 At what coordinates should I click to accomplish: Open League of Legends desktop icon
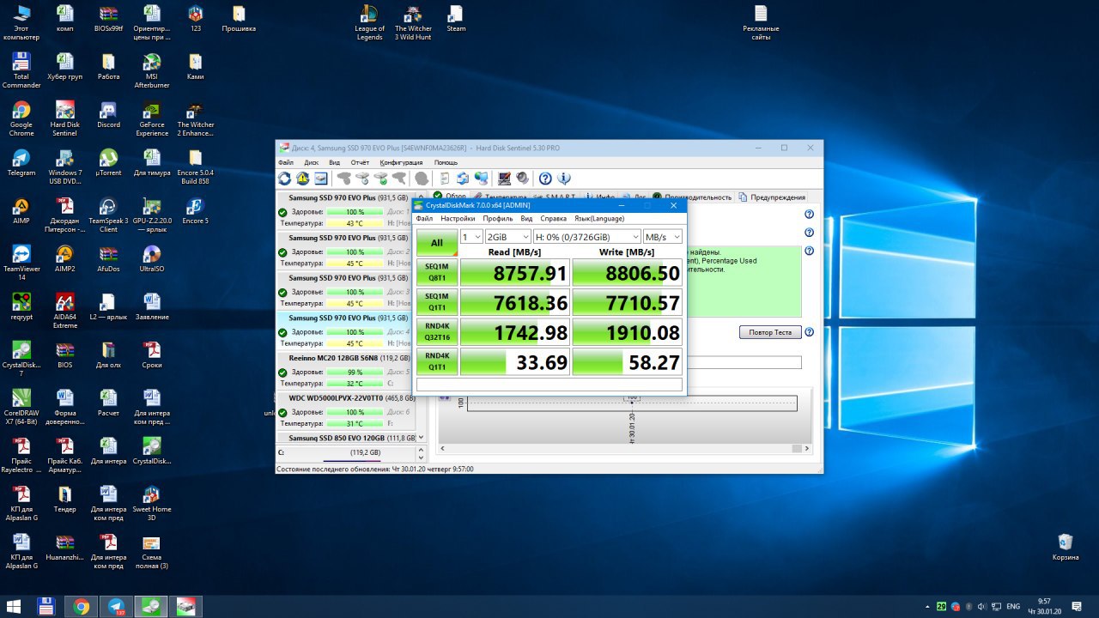coord(369,22)
